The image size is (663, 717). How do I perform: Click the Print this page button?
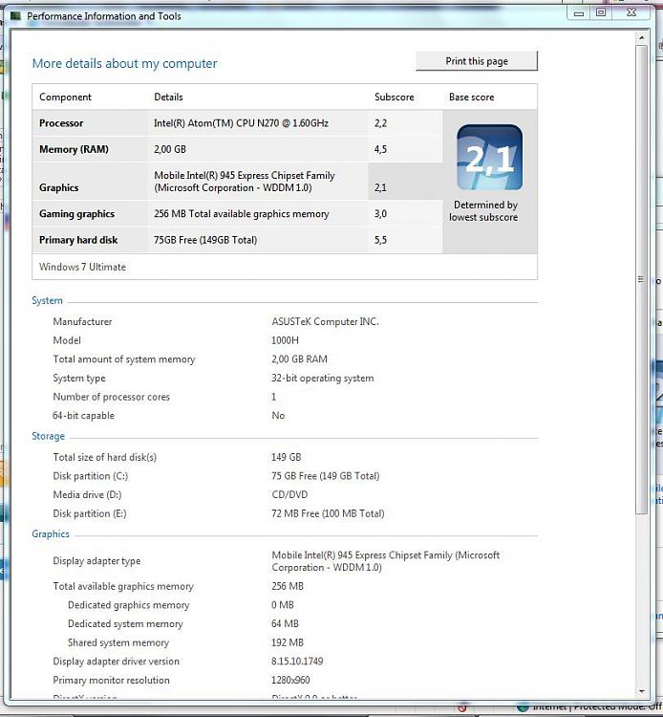pyautogui.click(x=477, y=61)
